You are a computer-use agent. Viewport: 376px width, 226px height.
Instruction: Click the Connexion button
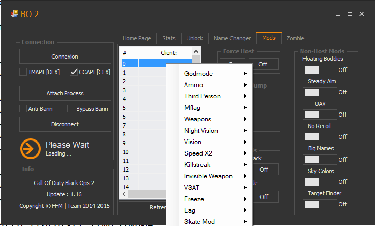point(65,56)
